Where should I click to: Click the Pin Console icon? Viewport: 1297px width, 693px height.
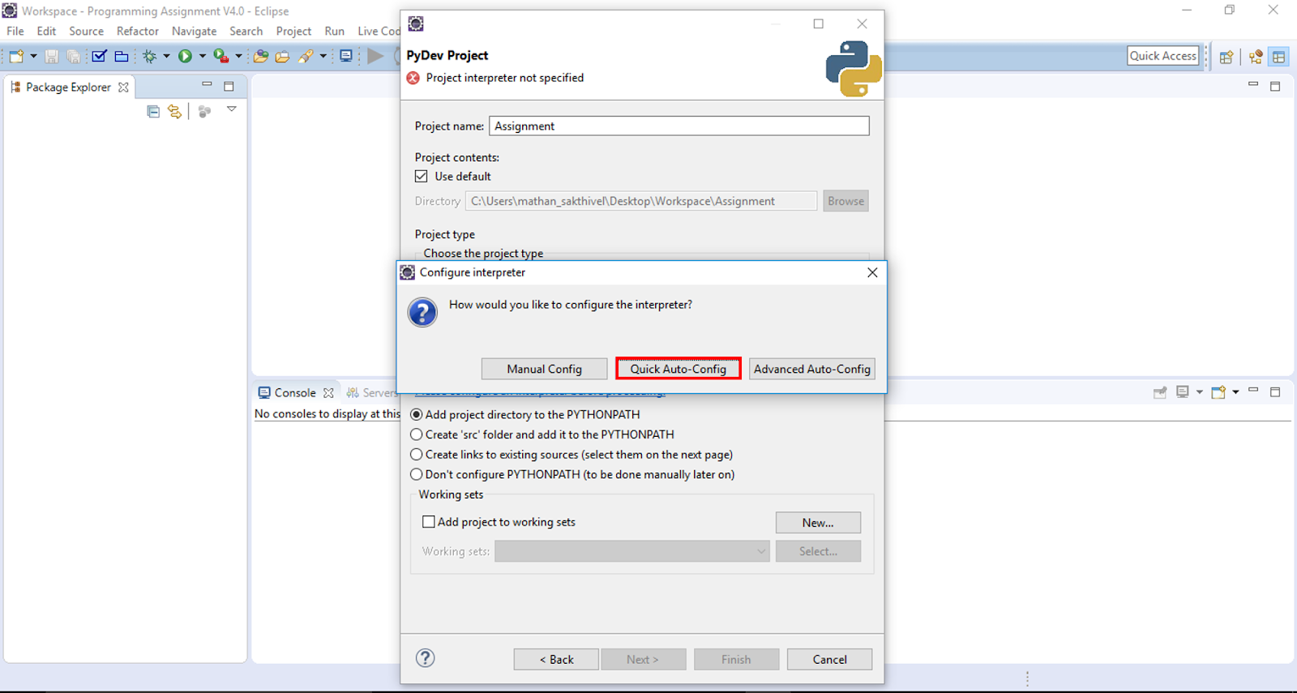coord(1160,392)
